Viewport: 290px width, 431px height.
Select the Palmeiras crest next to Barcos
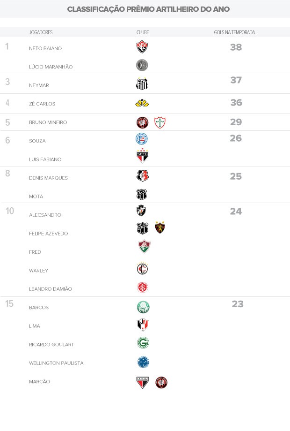(143, 307)
